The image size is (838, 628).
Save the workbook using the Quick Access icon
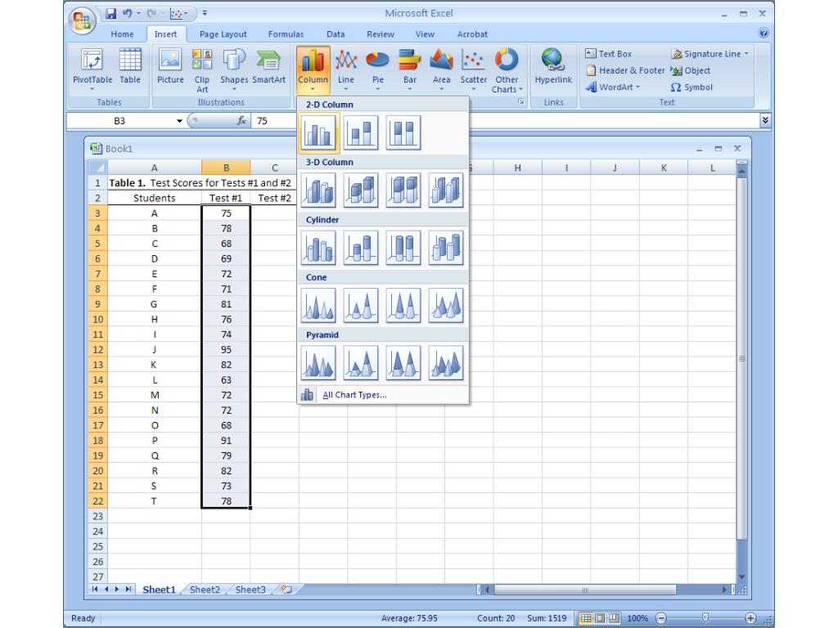(x=110, y=13)
